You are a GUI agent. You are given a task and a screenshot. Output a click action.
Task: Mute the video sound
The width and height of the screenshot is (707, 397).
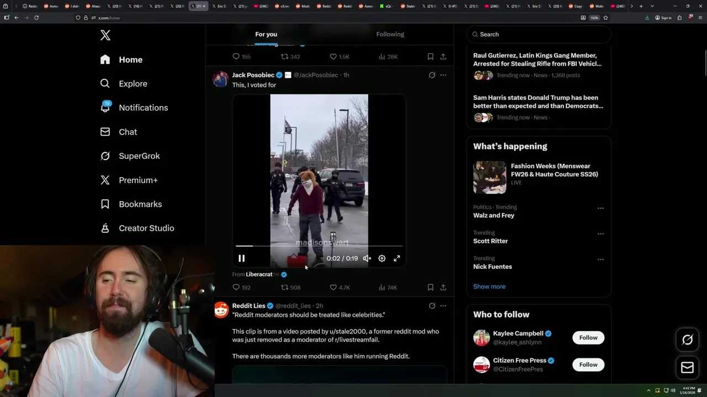point(367,258)
